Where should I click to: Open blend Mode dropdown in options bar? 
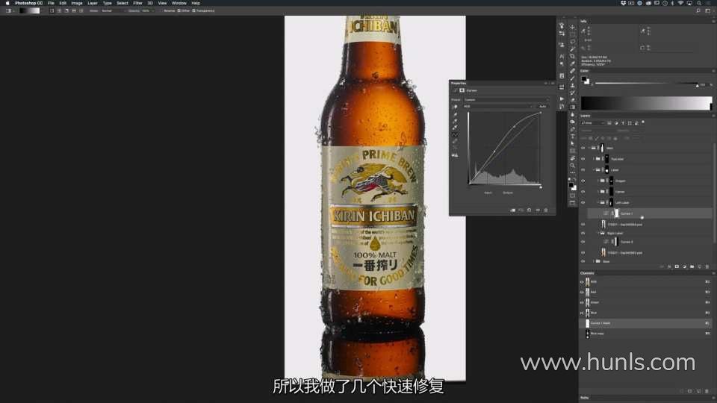[112, 10]
